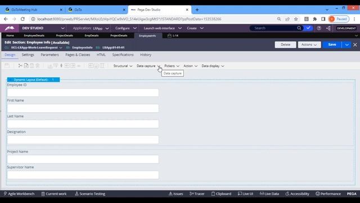
Task: Open Clipboard tool in bottom toolbar
Action: click(x=221, y=194)
